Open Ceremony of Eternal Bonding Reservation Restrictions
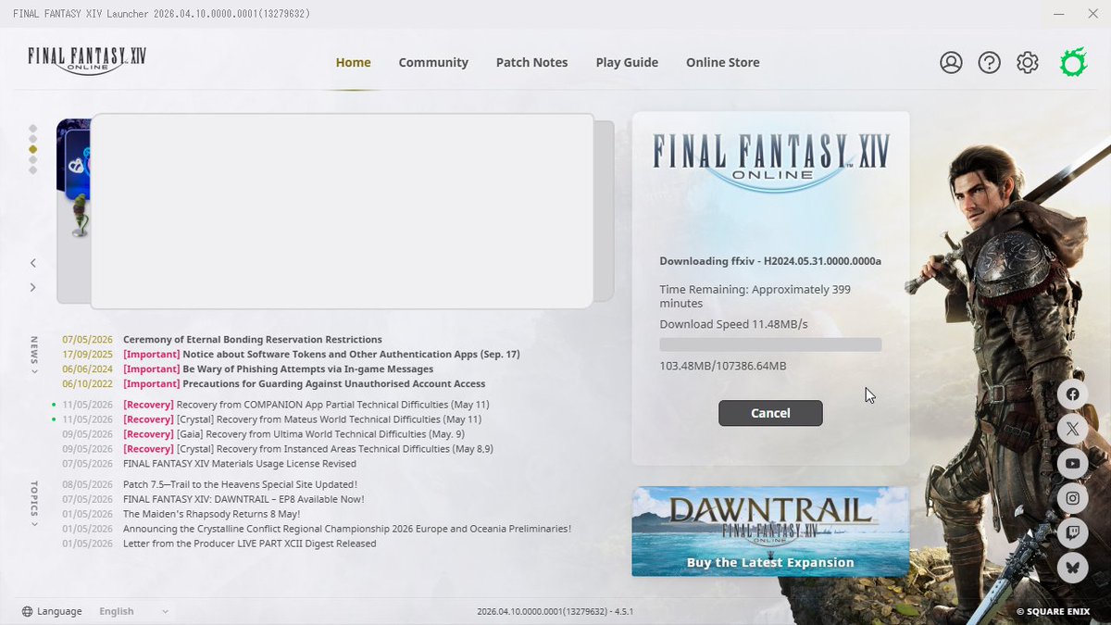 point(252,339)
